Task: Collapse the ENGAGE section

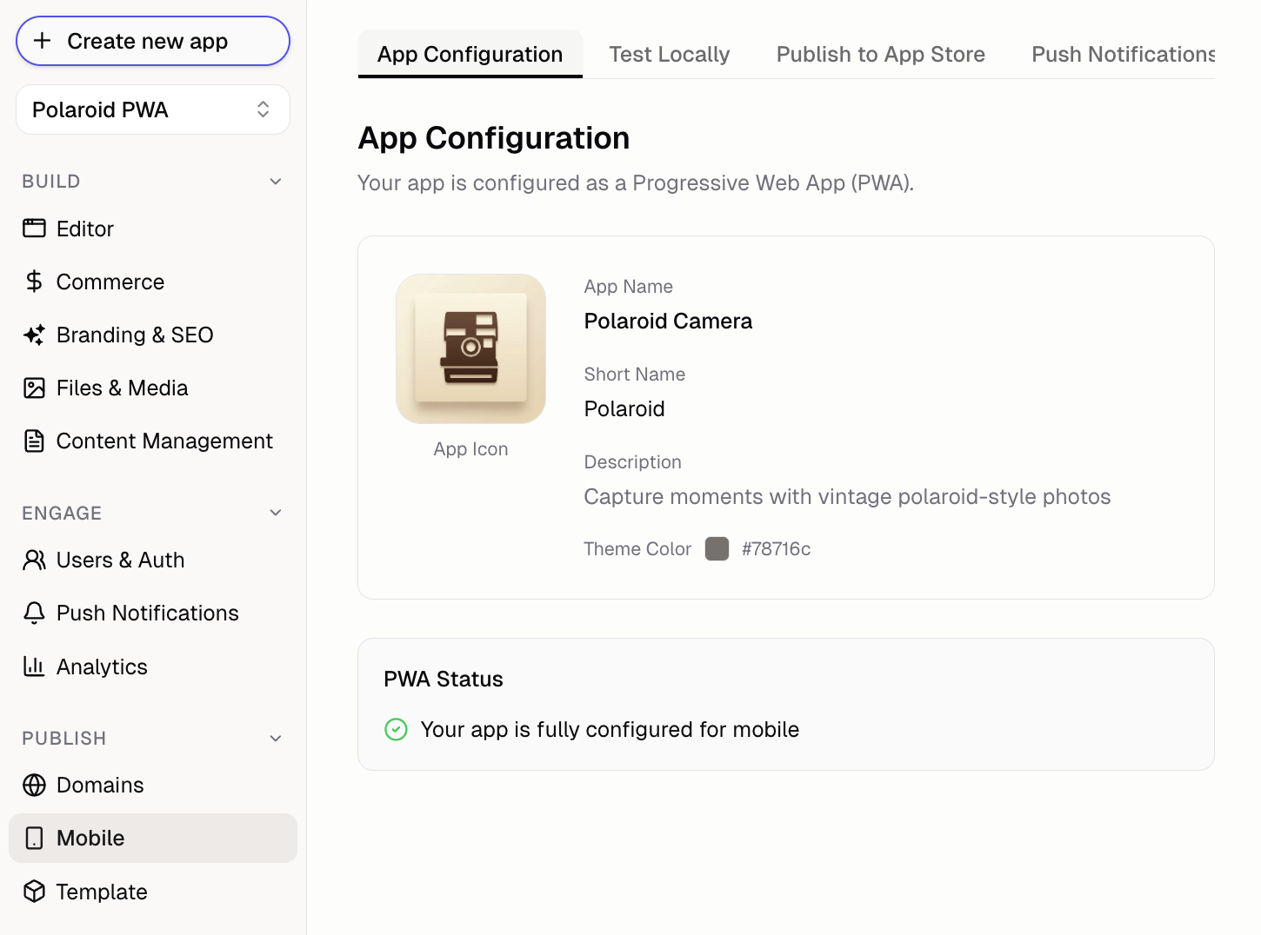Action: tap(276, 513)
